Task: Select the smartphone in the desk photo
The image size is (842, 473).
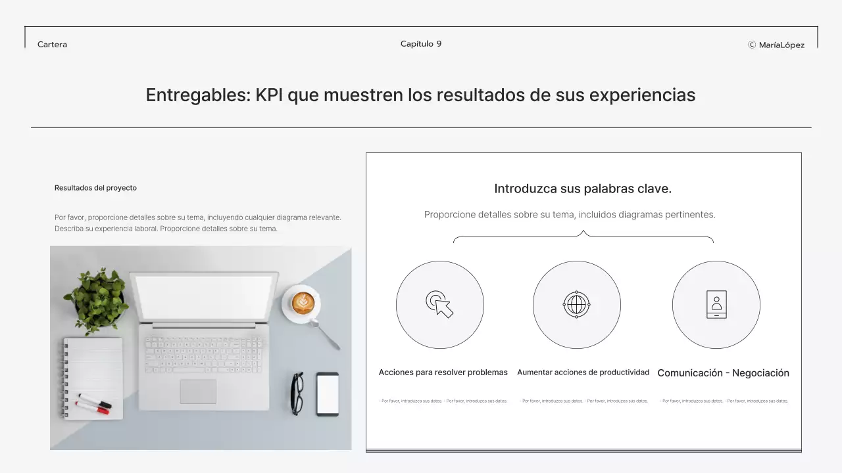Action: point(327,395)
